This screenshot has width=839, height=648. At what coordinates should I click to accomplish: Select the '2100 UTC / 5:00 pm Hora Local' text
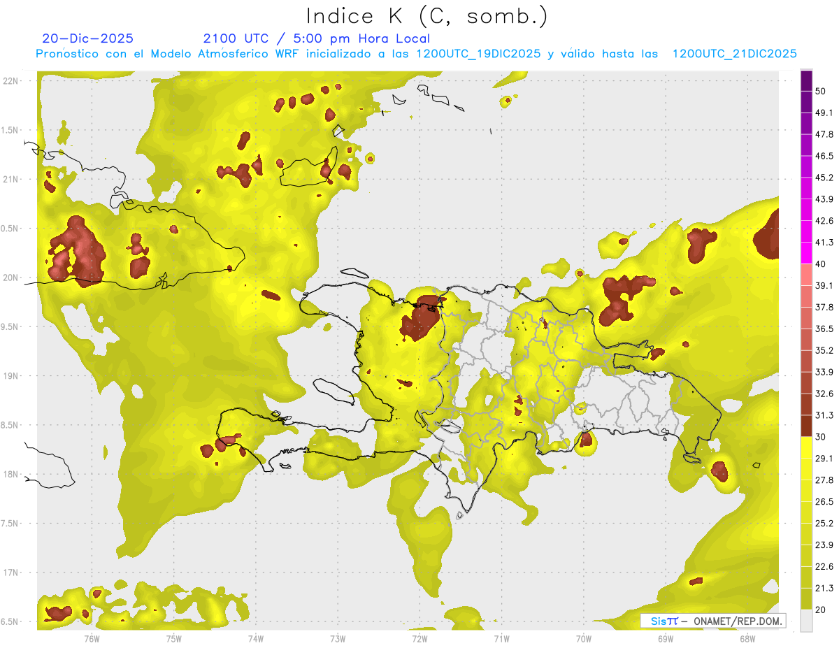[317, 38]
